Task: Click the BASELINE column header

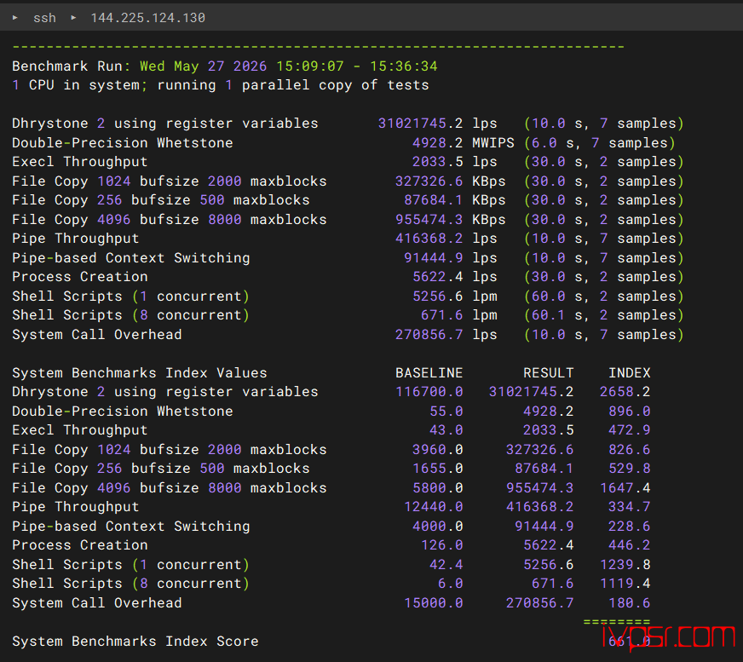Action: pyautogui.click(x=429, y=373)
